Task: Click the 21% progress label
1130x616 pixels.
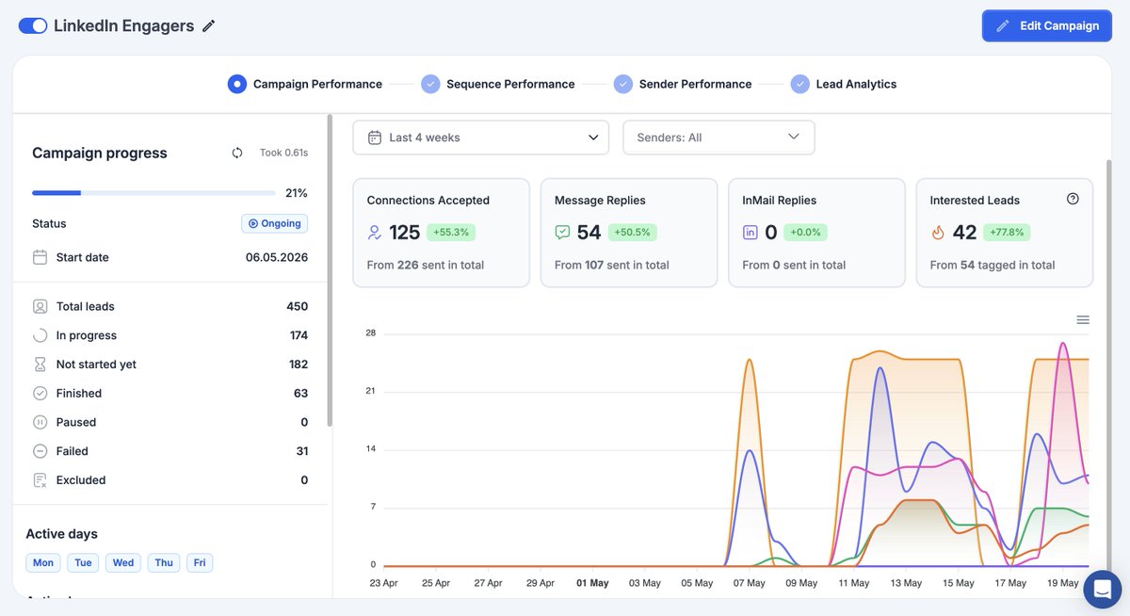Action: [297, 193]
